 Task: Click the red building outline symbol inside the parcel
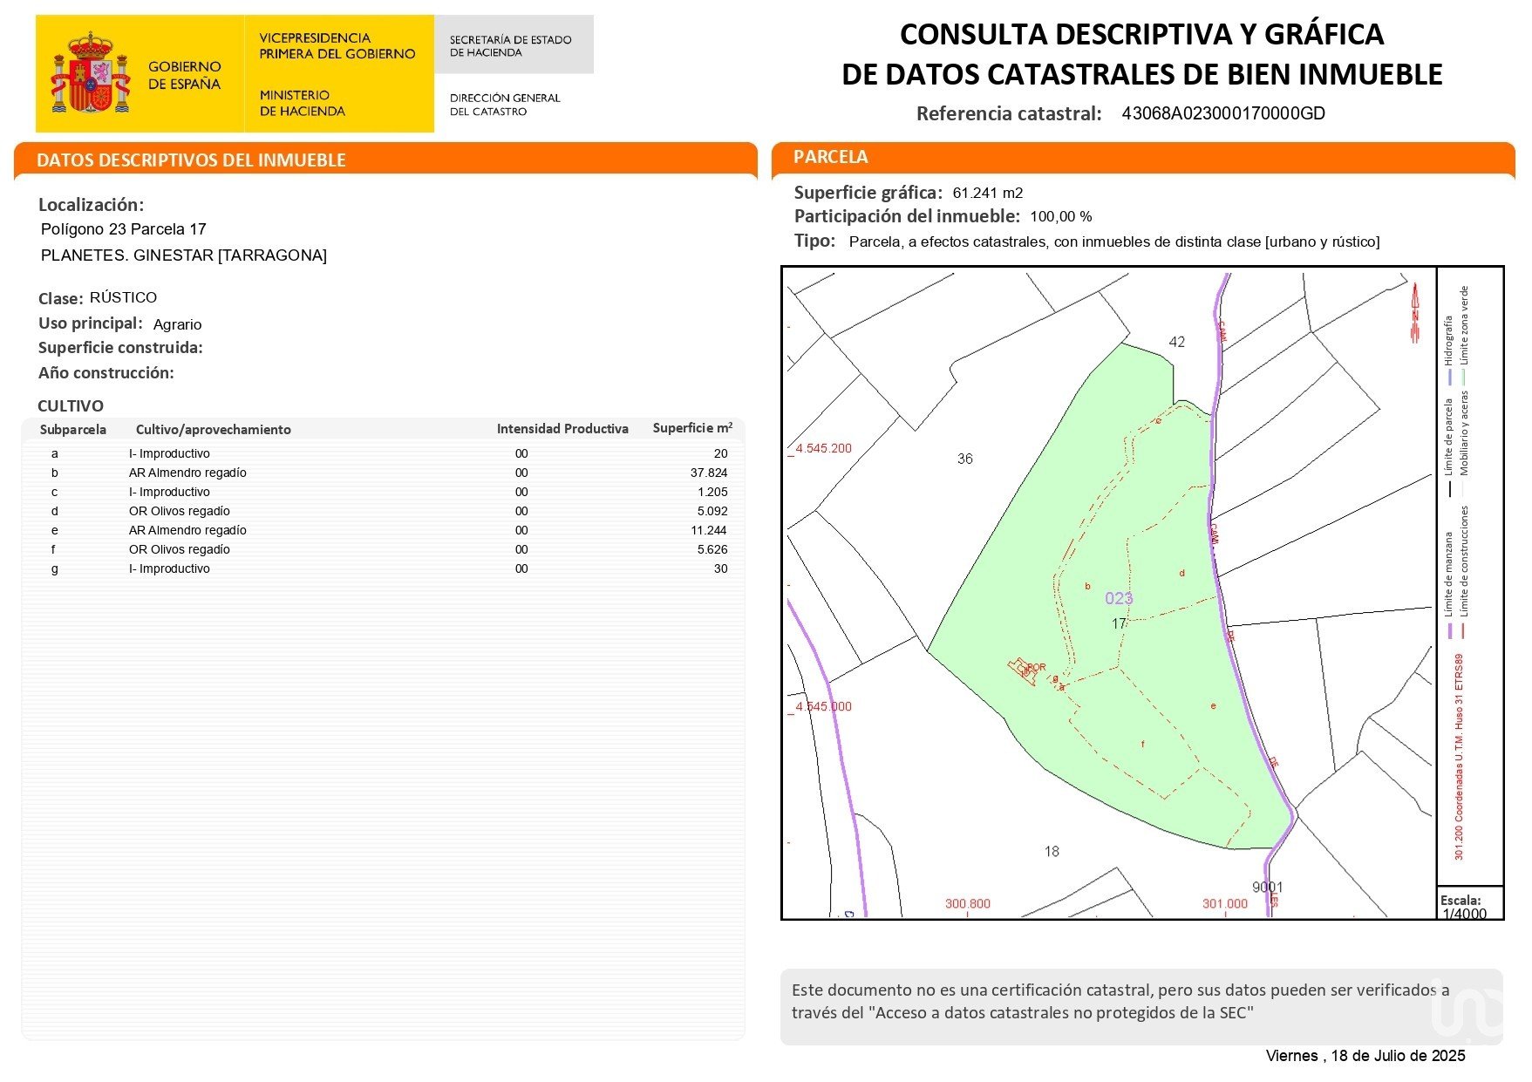[x=1022, y=670]
